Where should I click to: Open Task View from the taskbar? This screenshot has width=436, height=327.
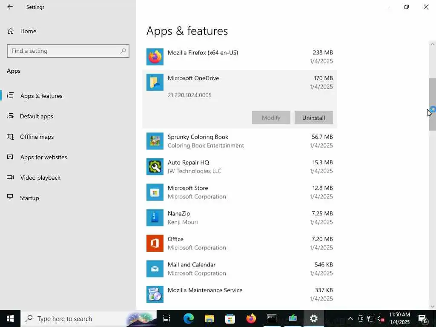[x=166, y=318]
